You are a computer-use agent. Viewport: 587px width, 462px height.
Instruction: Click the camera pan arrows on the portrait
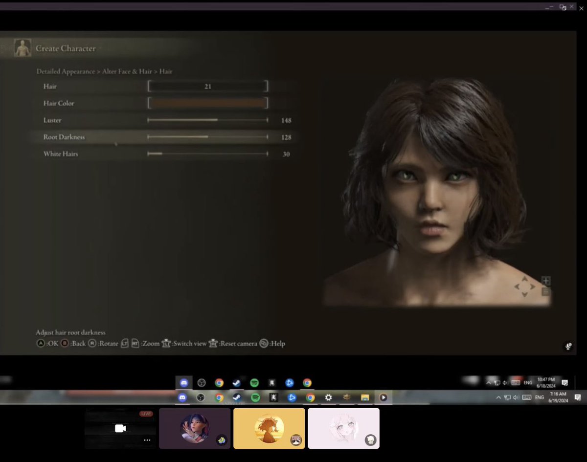pyautogui.click(x=524, y=286)
